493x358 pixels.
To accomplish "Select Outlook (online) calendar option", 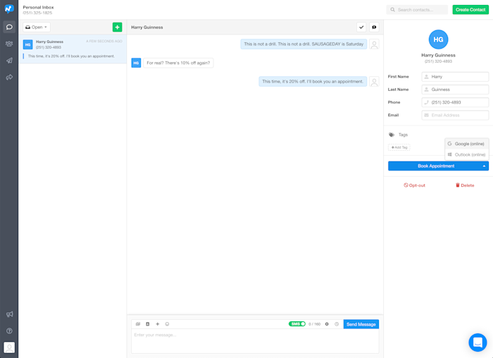I will click(467, 154).
